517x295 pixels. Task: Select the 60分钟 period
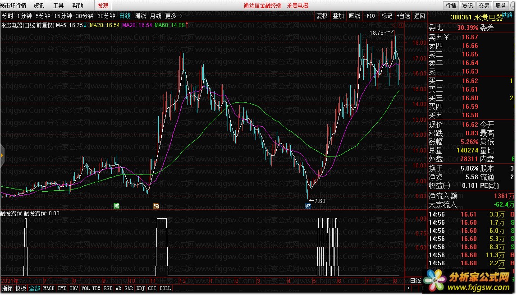coord(106,16)
